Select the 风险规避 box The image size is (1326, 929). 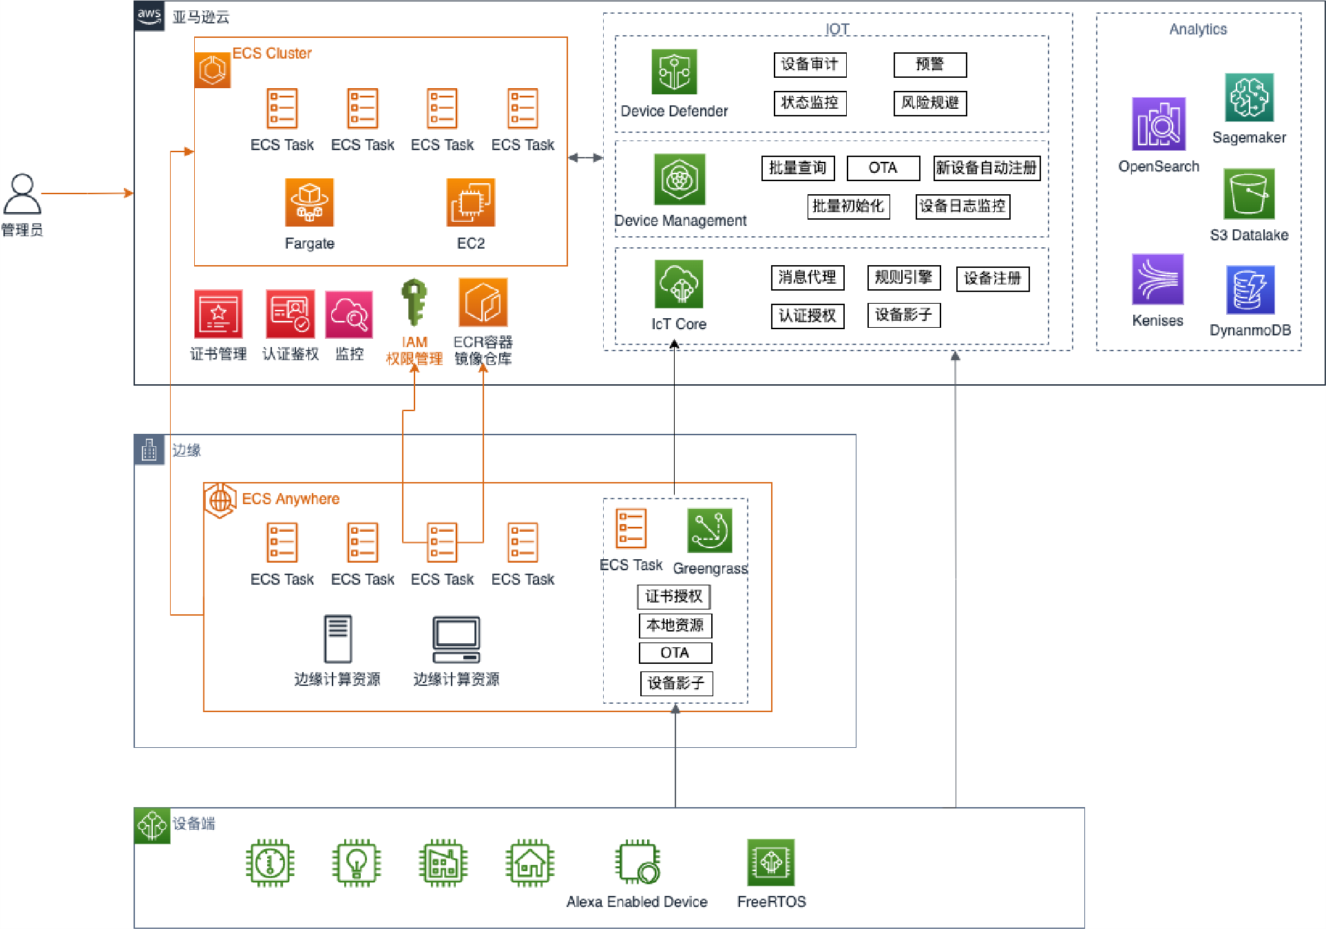[x=930, y=103]
